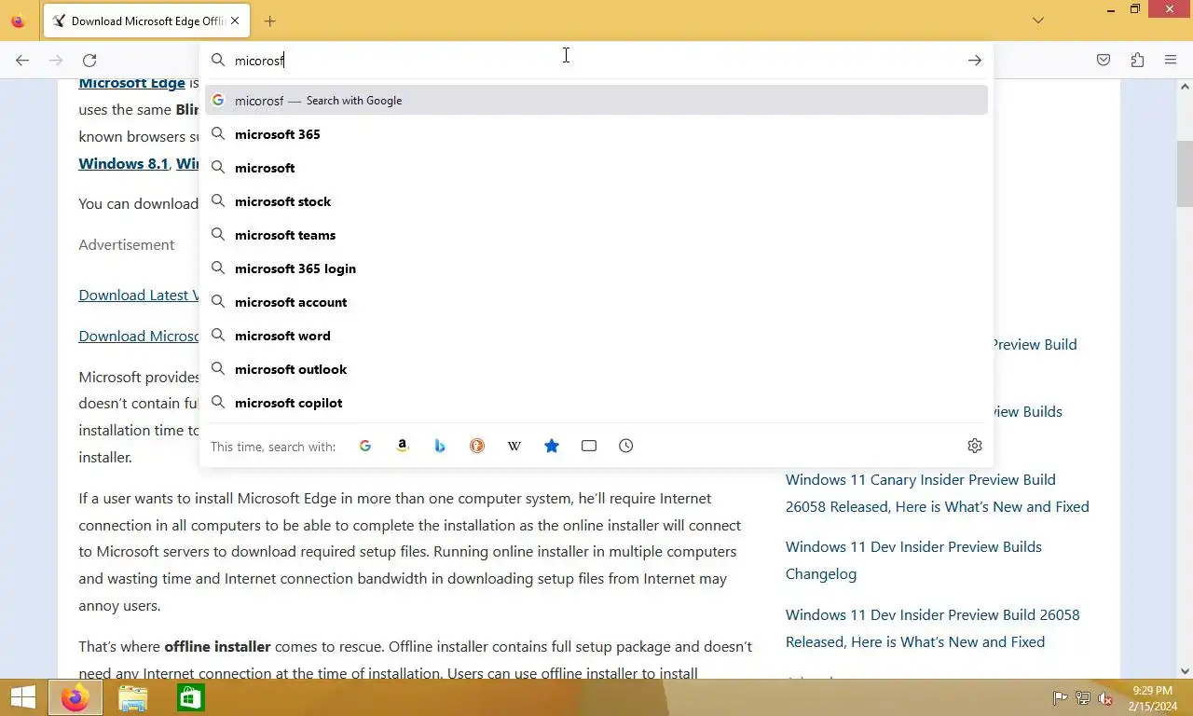Click scrollbar up arrow
Viewport: 1193px width, 716px height.
click(x=1185, y=87)
